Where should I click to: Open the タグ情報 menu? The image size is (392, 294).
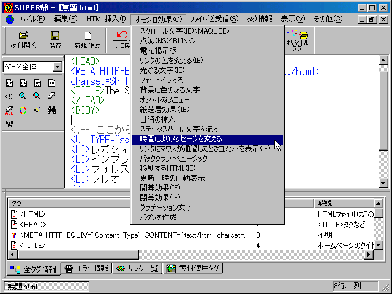point(260,19)
